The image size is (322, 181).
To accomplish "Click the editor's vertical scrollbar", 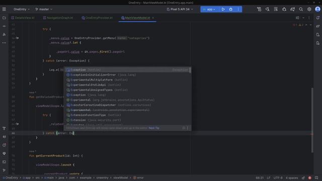I will tap(312, 120).
